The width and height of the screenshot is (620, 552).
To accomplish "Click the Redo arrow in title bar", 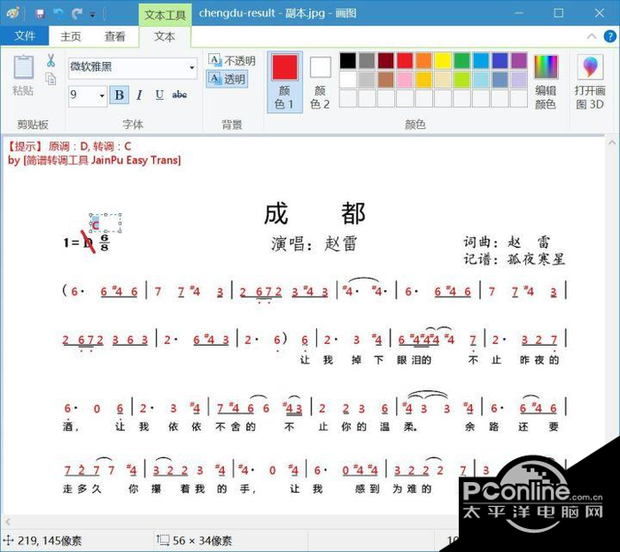I will pyautogui.click(x=77, y=14).
